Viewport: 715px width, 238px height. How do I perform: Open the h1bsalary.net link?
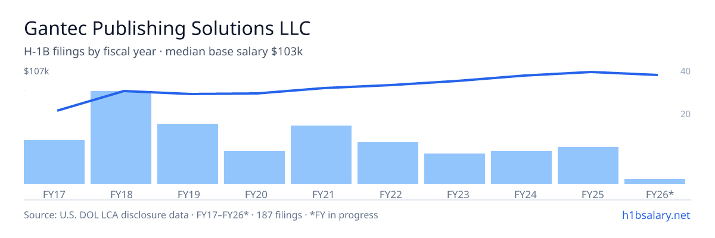[655, 215]
